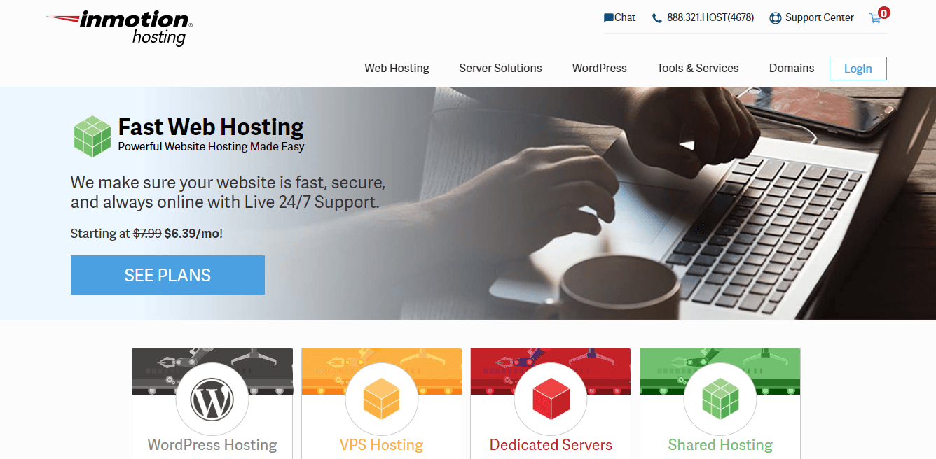Click the WordPress logo circle icon
Screen dimensions: 936x459
[x=212, y=399]
